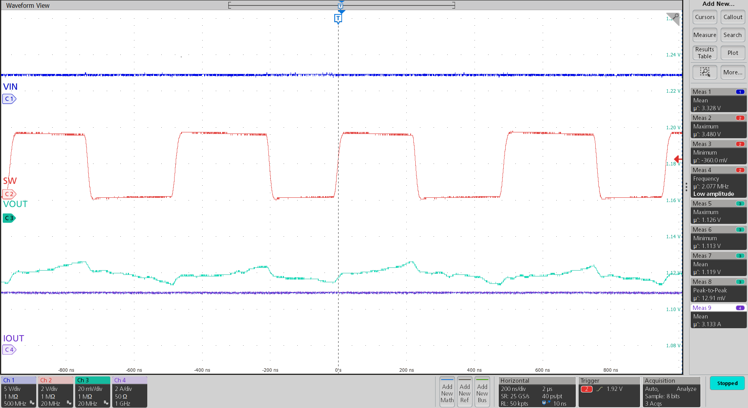The width and height of the screenshot is (748, 408).
Task: Click the waveform view magnifier corner icon
Action: (674, 18)
